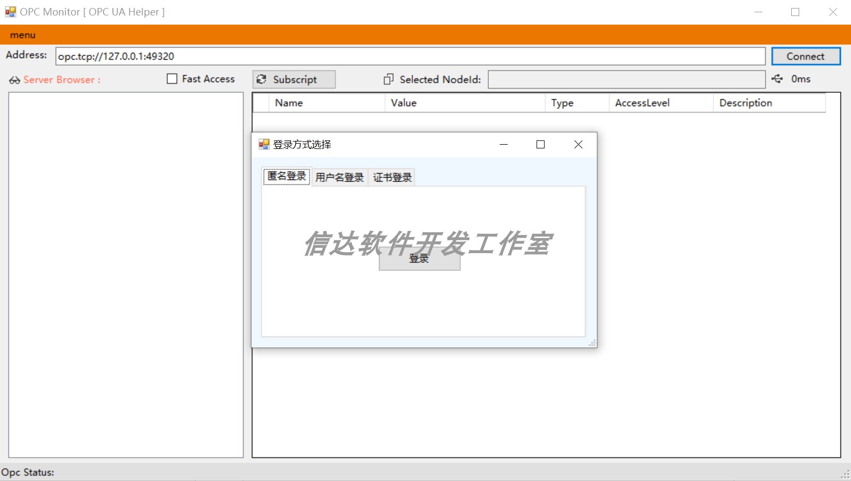851x481 pixels.
Task: Click the AccessLevel column header
Action: click(661, 103)
